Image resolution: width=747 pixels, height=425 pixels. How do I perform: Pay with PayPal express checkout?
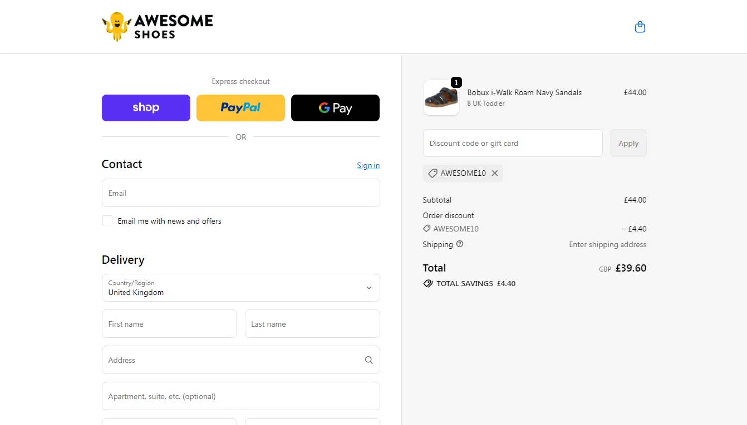(241, 108)
